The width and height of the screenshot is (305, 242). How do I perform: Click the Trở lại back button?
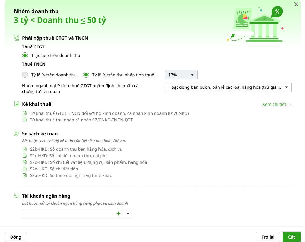coord(268,237)
